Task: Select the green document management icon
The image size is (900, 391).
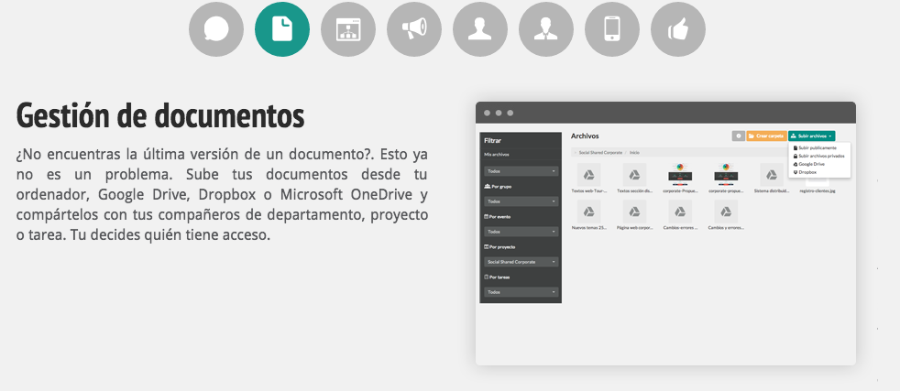Action: tap(282, 29)
